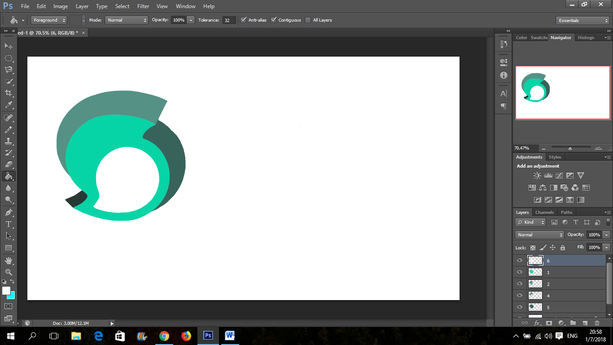Hide layer 2 using eye icon
Viewport: 613px width, 345px height.
tap(520, 283)
